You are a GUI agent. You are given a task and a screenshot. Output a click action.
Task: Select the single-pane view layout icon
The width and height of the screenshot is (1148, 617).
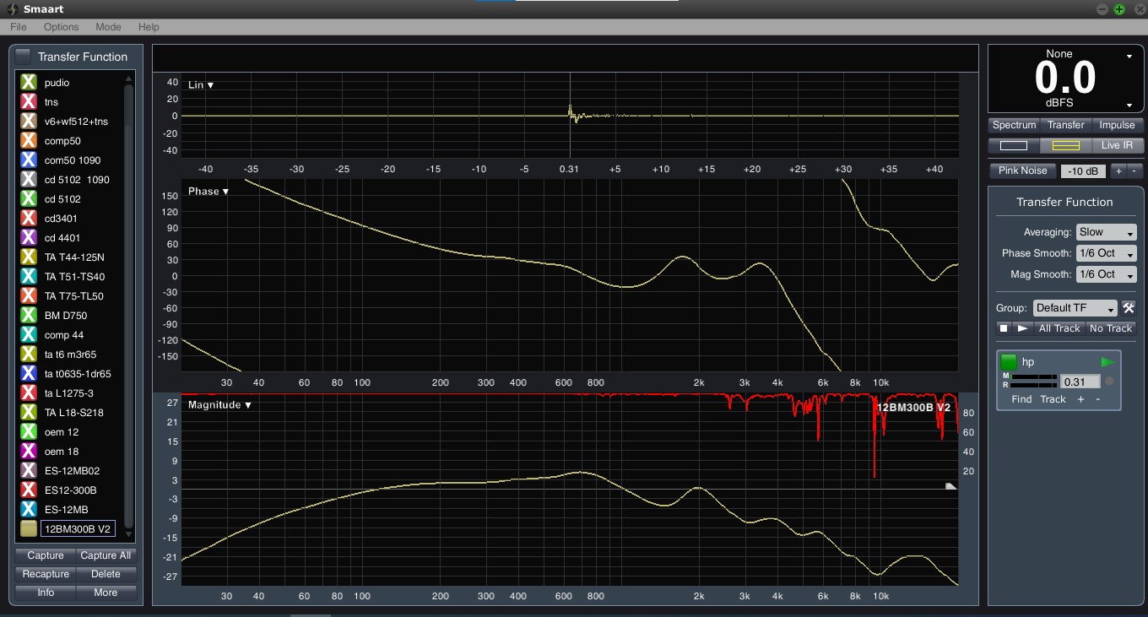pos(1013,145)
